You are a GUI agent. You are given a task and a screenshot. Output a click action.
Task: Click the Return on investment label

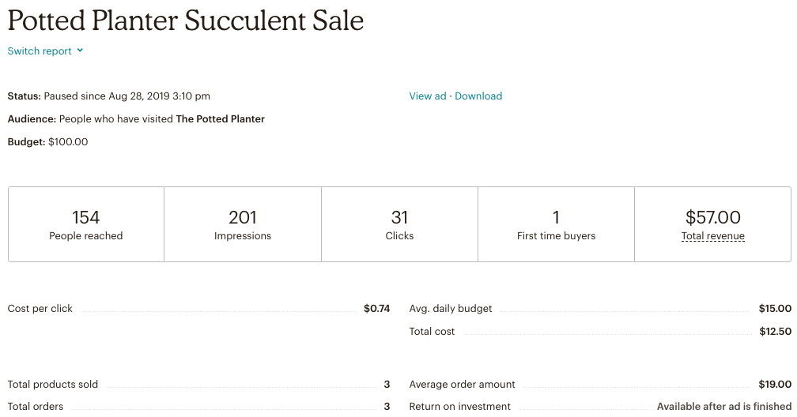coord(459,407)
